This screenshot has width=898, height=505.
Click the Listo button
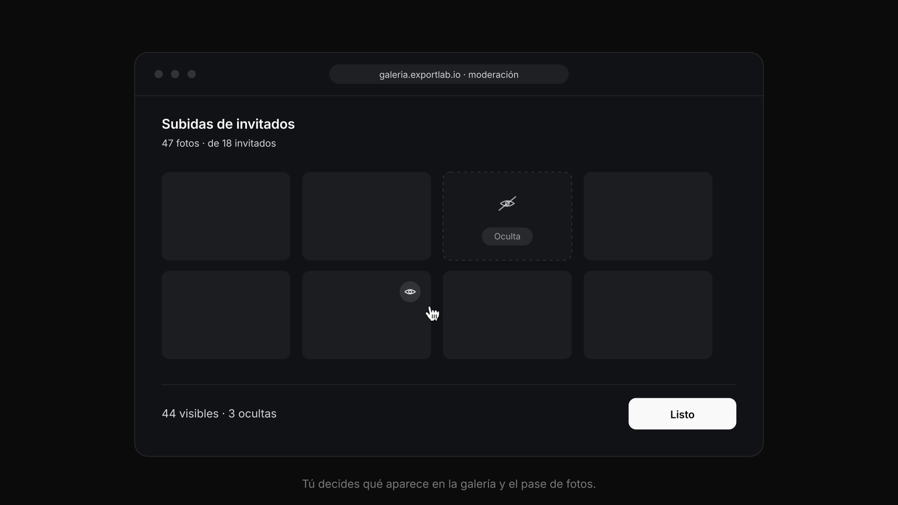pos(682,414)
